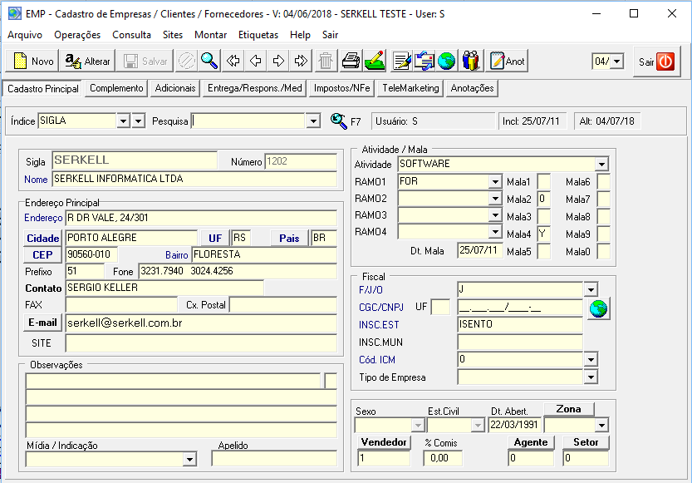Viewport: 692px width, 483px height.
Task: Click the Vendedor button
Action: [x=384, y=442]
